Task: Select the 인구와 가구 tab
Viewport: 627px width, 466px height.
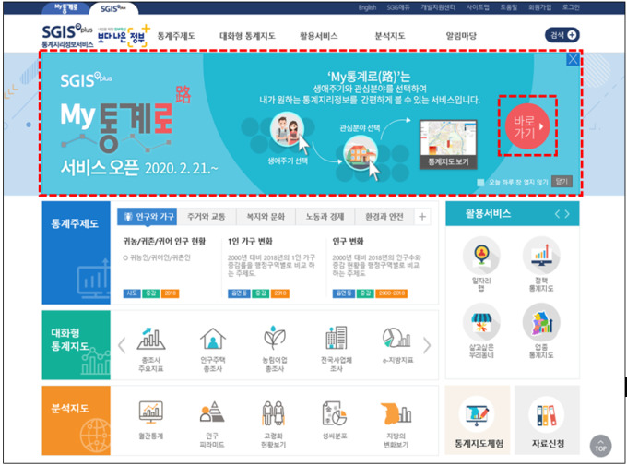Action: click(148, 217)
